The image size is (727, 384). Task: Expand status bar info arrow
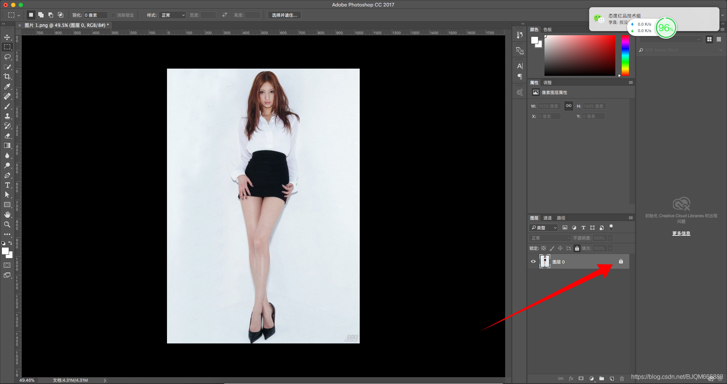click(x=105, y=380)
